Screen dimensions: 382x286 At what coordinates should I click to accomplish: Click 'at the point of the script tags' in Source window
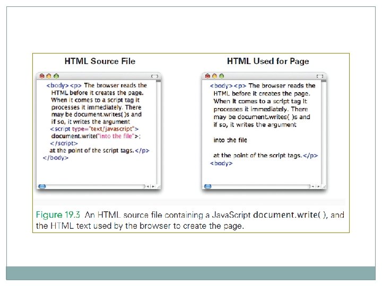(x=92, y=150)
